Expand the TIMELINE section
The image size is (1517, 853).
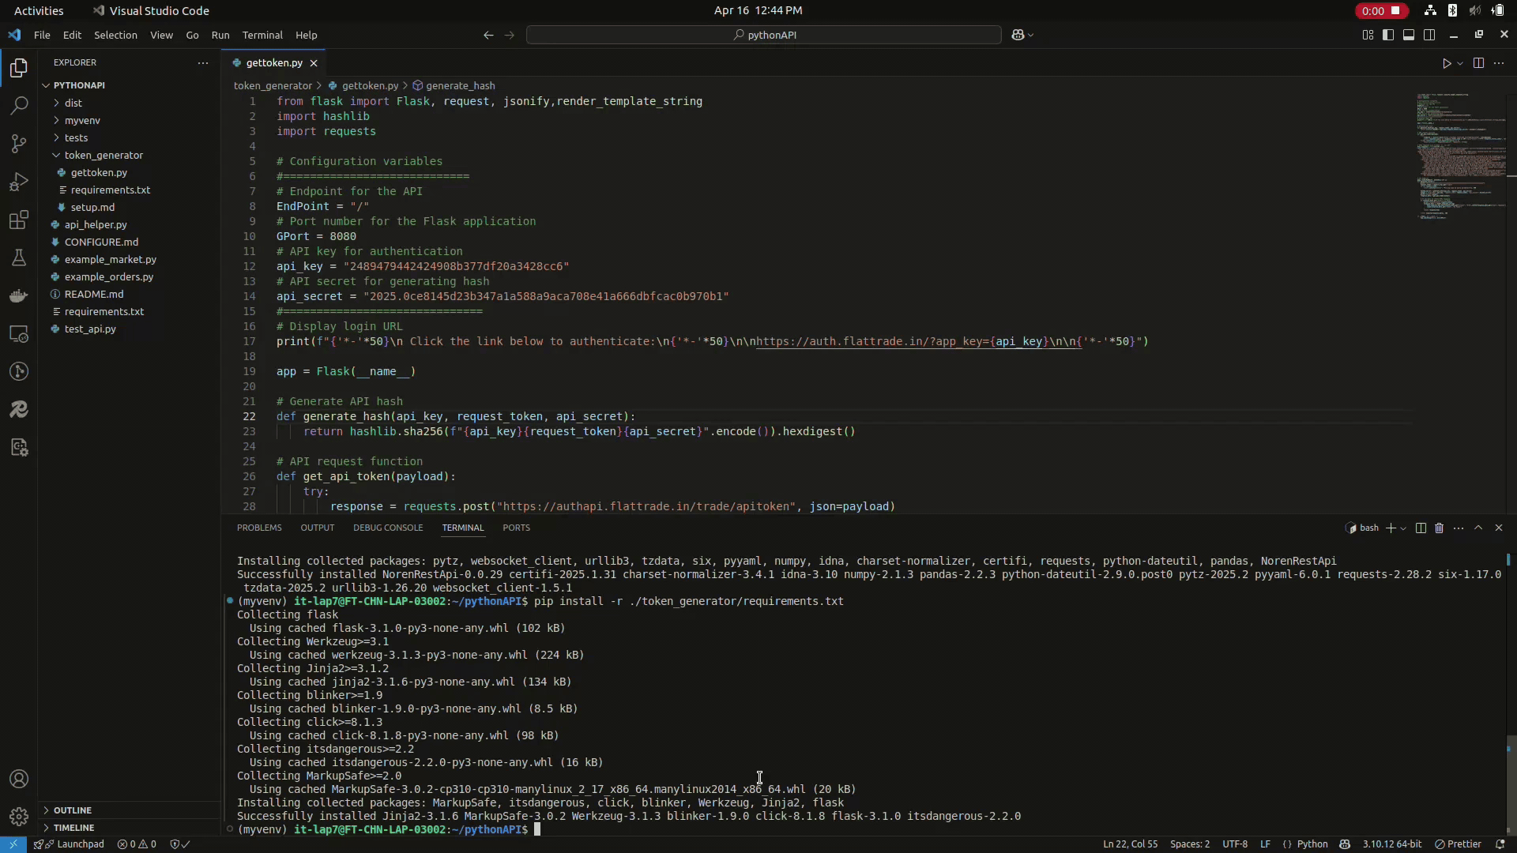click(x=74, y=828)
